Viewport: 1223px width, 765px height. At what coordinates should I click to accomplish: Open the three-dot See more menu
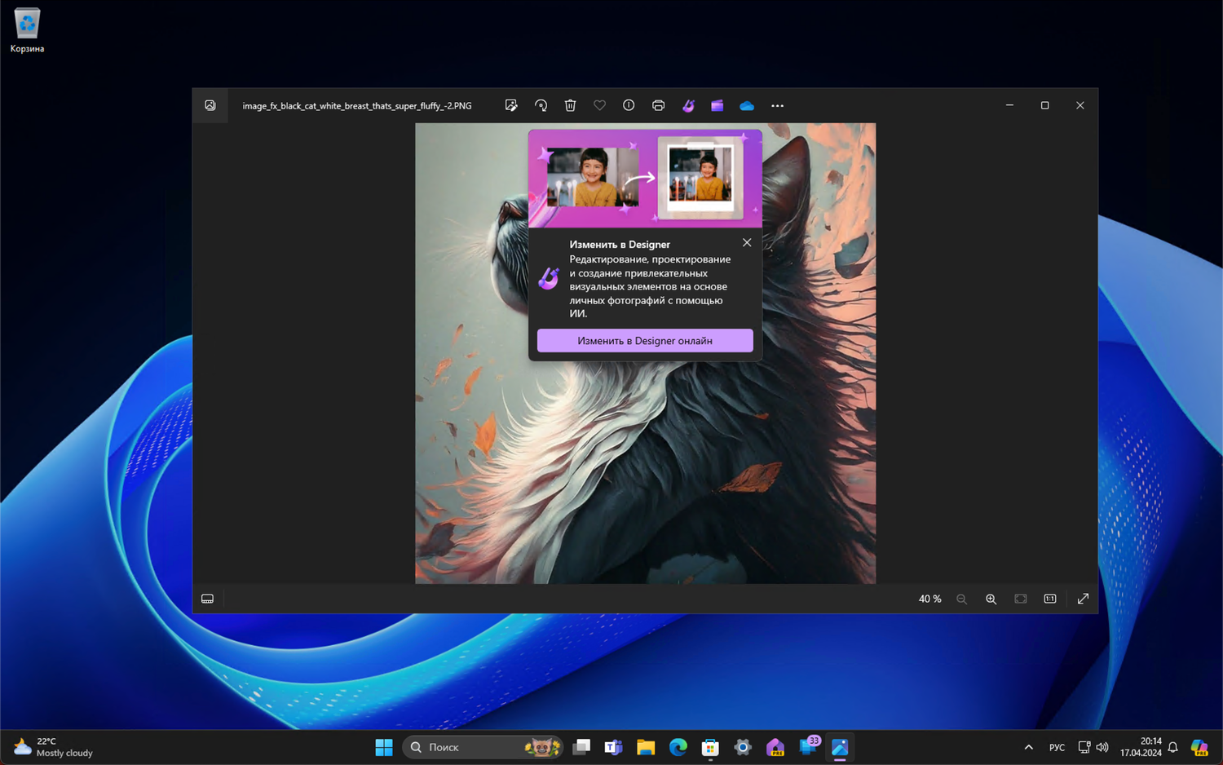[777, 105]
